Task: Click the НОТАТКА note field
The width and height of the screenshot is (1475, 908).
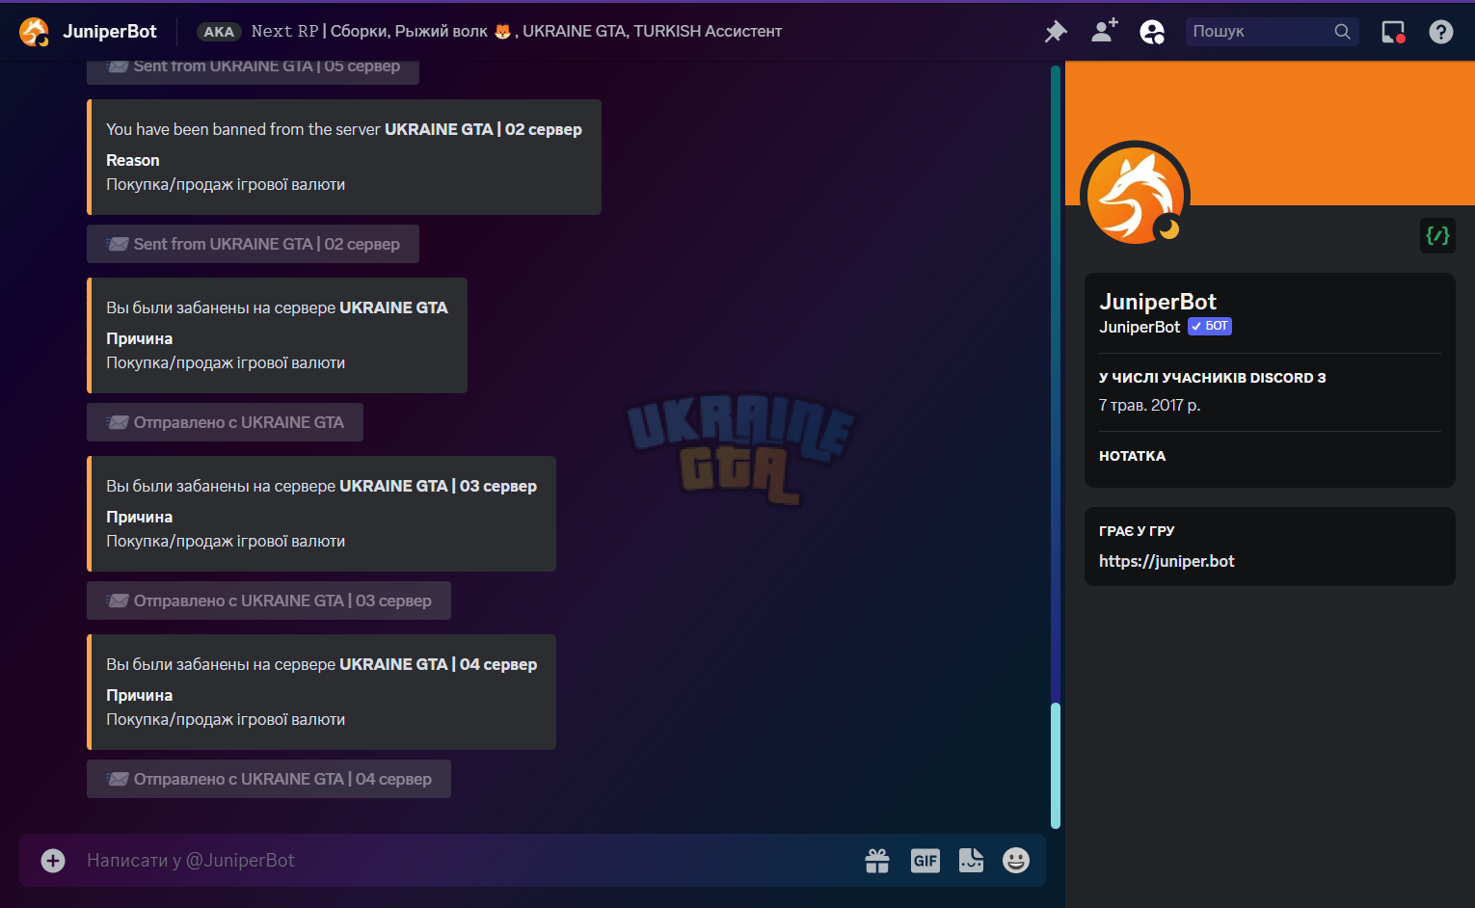Action: point(1132,456)
